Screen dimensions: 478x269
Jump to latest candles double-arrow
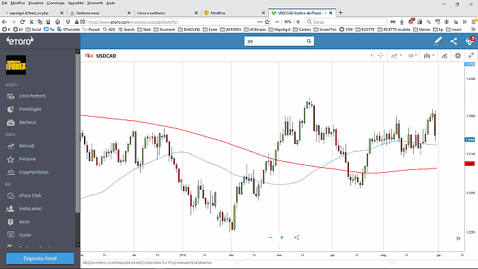pos(458,238)
